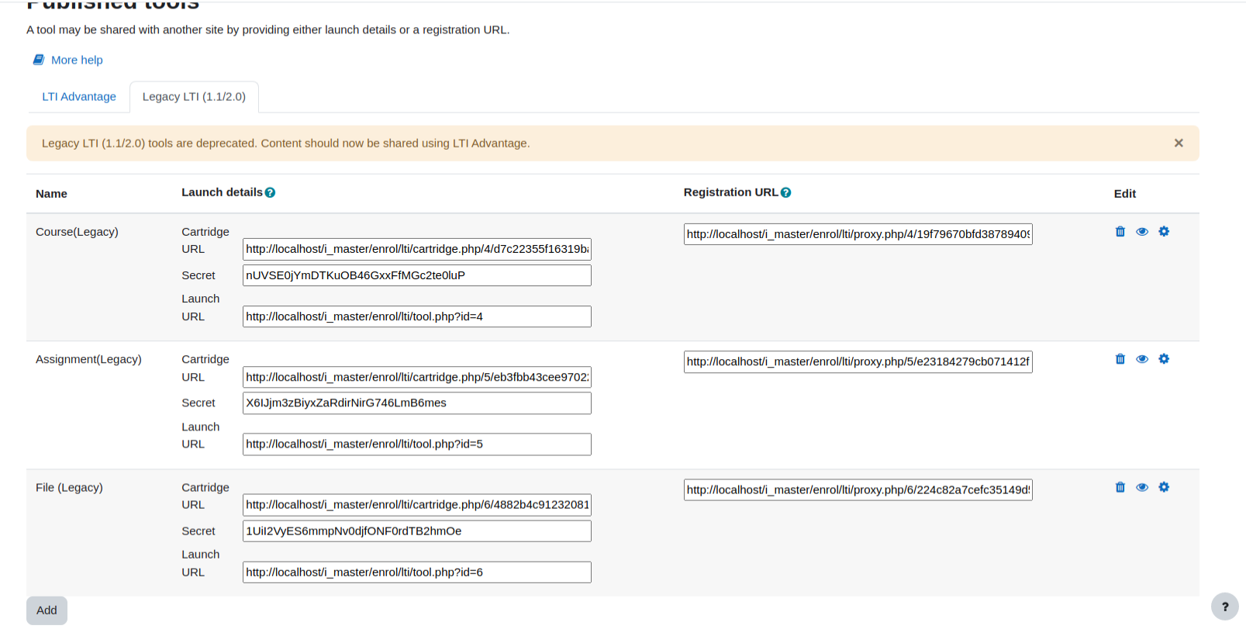
Task: Click the Course(Legacy) name cell
Action: 77,232
